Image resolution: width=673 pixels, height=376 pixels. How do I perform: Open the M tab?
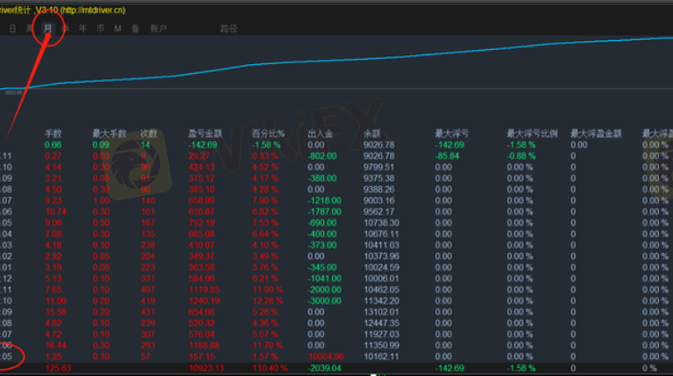pos(117,29)
